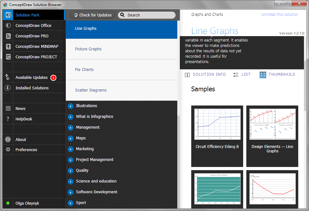Image resolution: width=309 pixels, height=211 pixels.
Task: Expand the Science and education category
Action: click(x=70, y=182)
